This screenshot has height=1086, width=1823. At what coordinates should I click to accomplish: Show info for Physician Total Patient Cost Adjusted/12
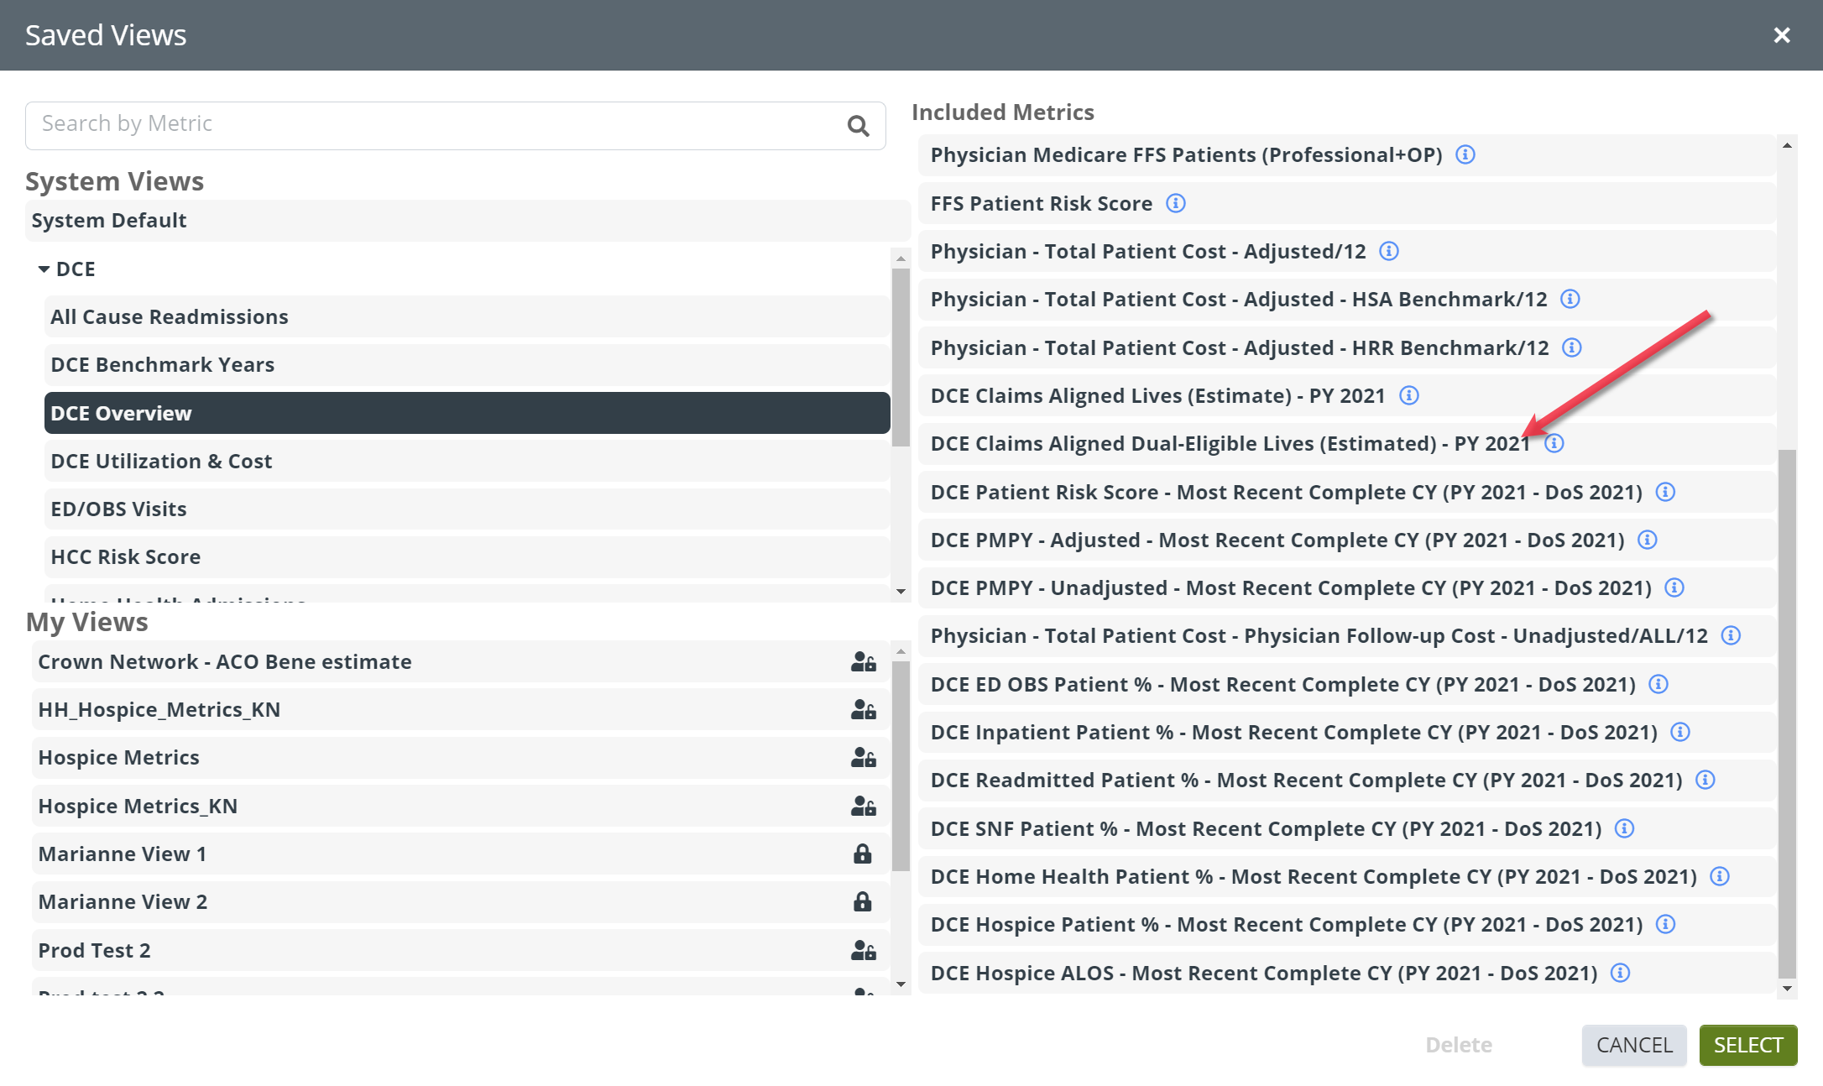click(x=1389, y=251)
